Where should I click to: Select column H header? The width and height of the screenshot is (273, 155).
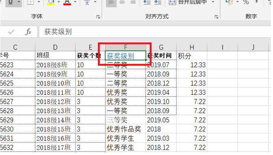[x=192, y=47]
